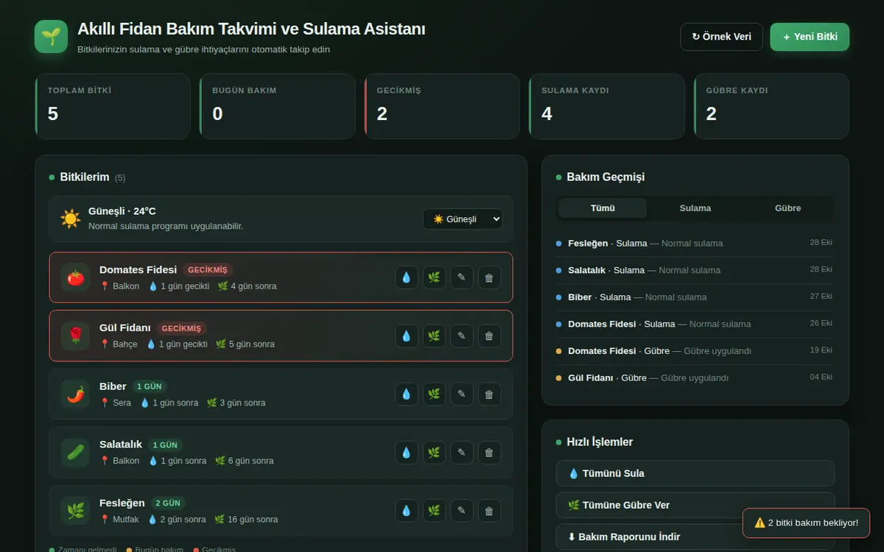The image size is (884, 552).
Task: Water the Salatalık plant
Action: (406, 452)
